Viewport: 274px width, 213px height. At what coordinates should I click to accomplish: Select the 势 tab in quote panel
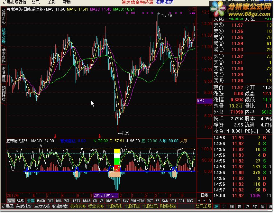(x=247, y=206)
